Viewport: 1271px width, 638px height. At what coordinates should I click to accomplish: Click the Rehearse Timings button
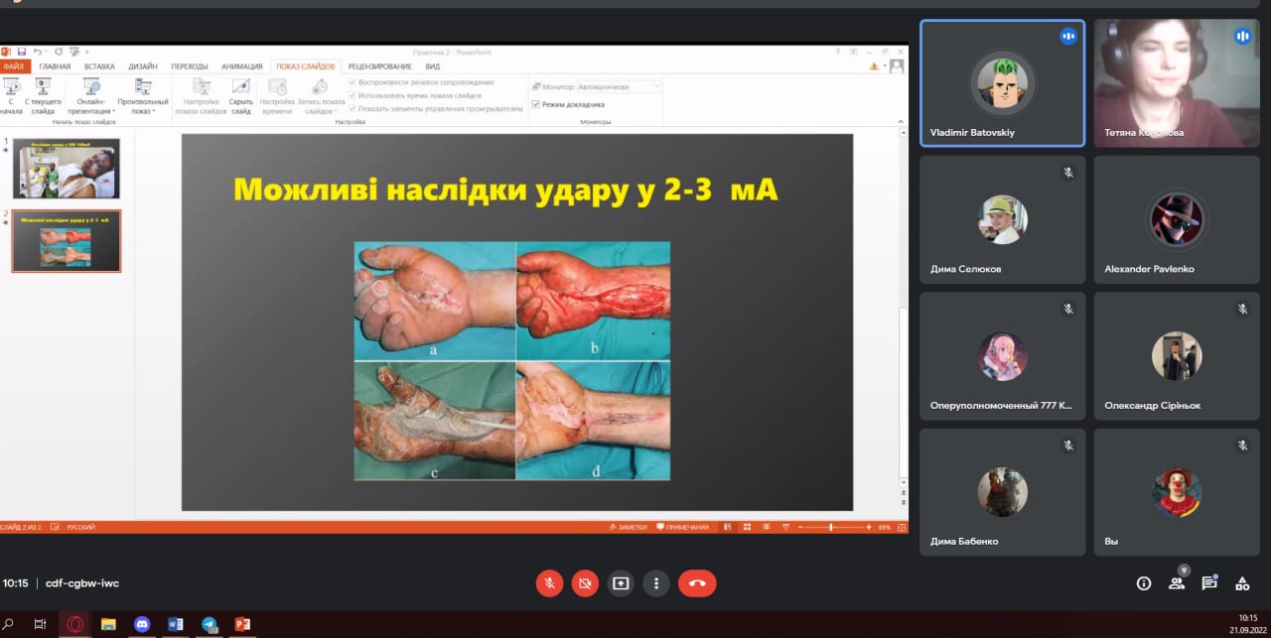tap(277, 96)
